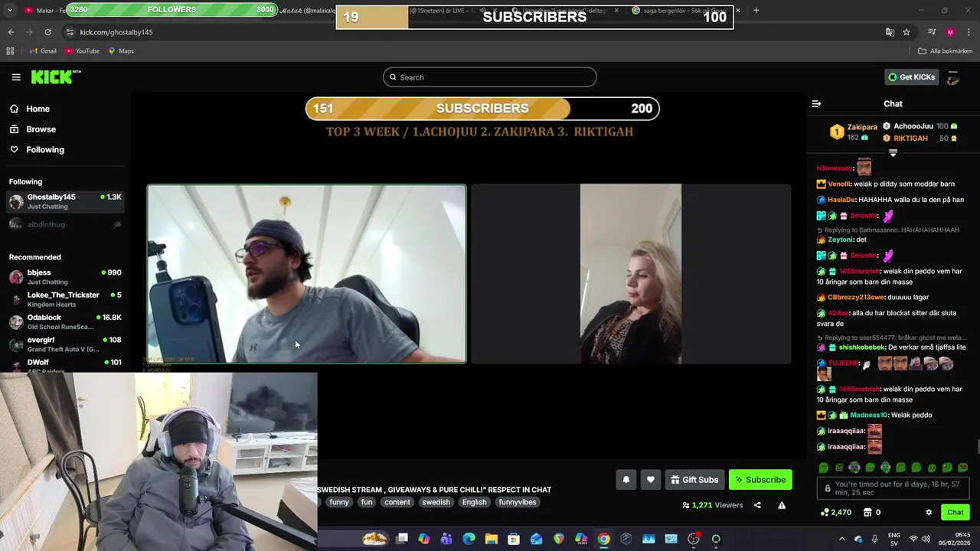Viewport: 980px width, 551px height.
Task: Click the 2,470 channel points indicator
Action: [x=835, y=513]
